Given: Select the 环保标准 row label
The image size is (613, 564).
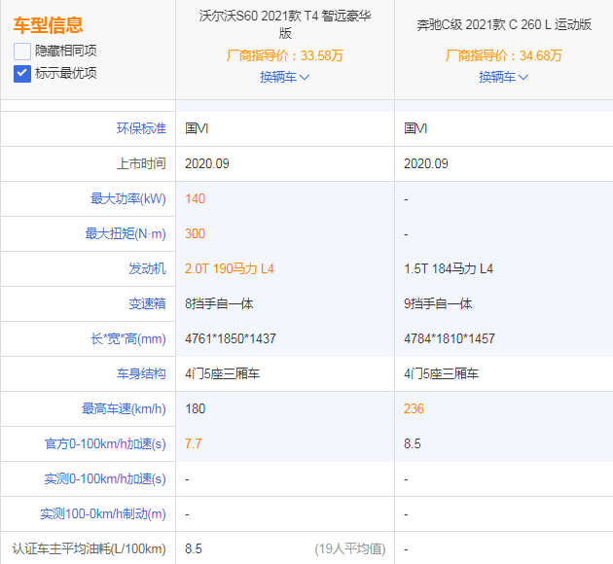Looking at the screenshot, I should (x=140, y=128).
